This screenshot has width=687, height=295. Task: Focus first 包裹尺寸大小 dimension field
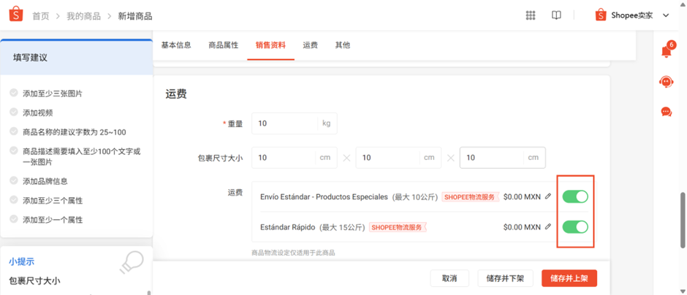[x=295, y=158]
